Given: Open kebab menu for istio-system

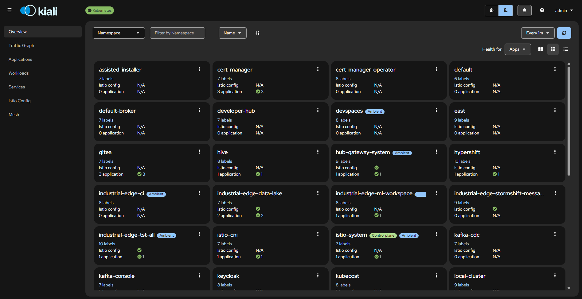Looking at the screenshot, I should pos(436,234).
